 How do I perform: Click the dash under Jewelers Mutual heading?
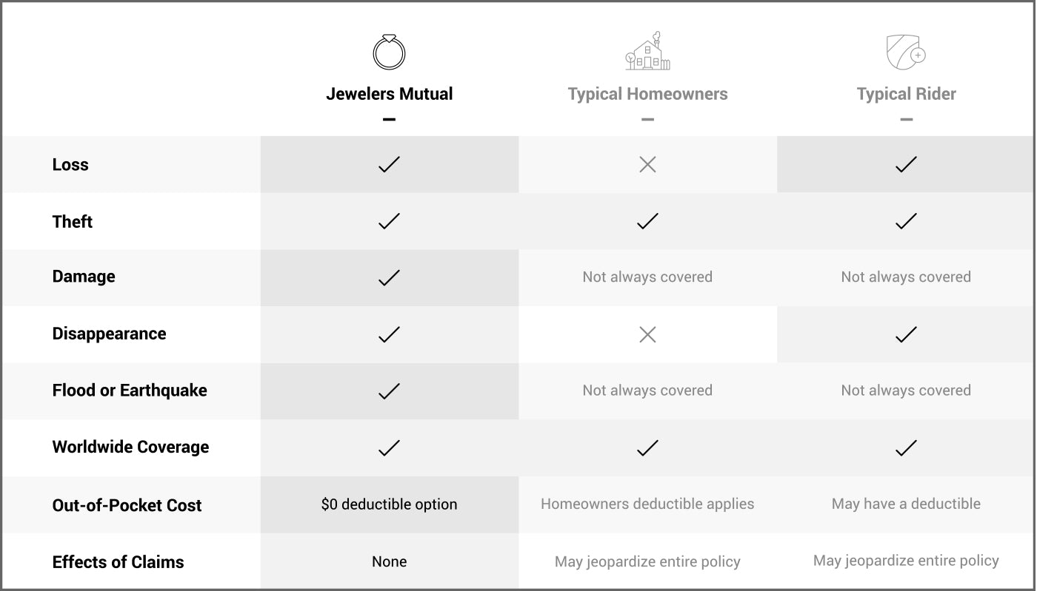pyautogui.click(x=389, y=119)
